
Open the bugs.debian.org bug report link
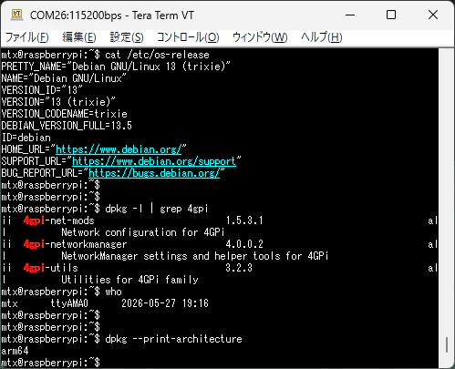(154, 173)
